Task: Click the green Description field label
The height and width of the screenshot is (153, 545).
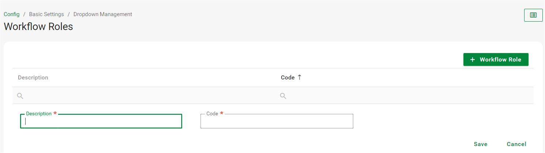Action: point(39,114)
